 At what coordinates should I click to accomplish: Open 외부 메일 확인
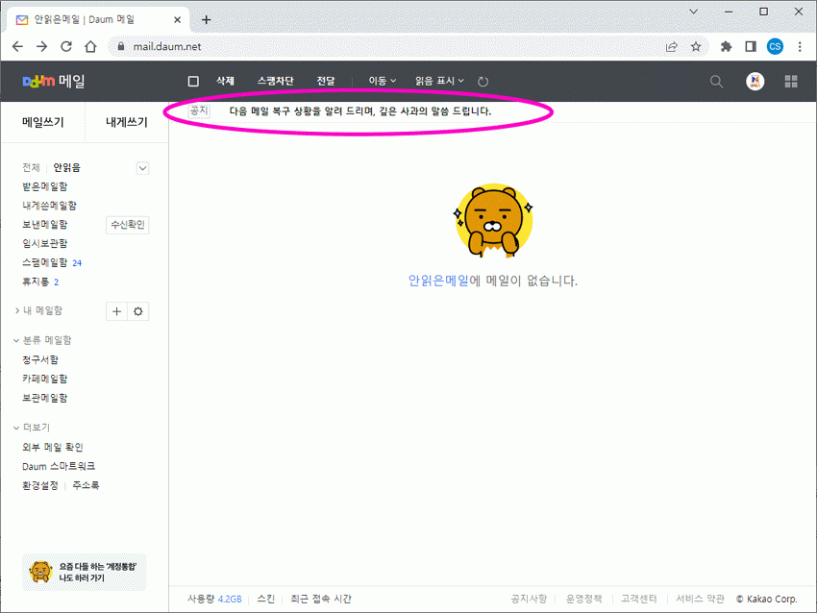click(53, 447)
